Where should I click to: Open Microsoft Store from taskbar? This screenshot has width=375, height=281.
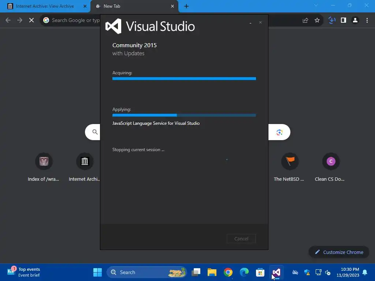[260, 272]
